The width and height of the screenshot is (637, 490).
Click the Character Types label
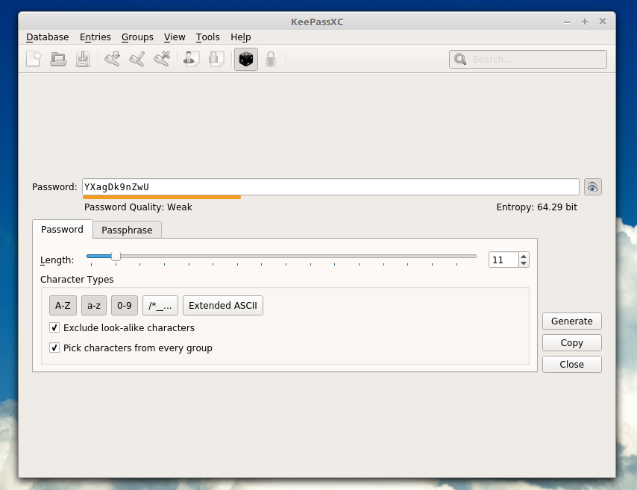pyautogui.click(x=77, y=279)
